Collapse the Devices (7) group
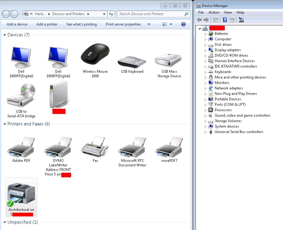 tap(5, 35)
